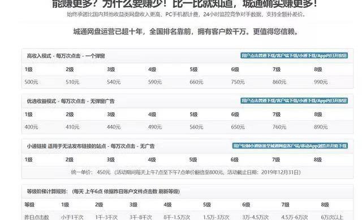Screen dimensions: 362x220
Task: Select the 440元 price cell
Action: point(114,127)
